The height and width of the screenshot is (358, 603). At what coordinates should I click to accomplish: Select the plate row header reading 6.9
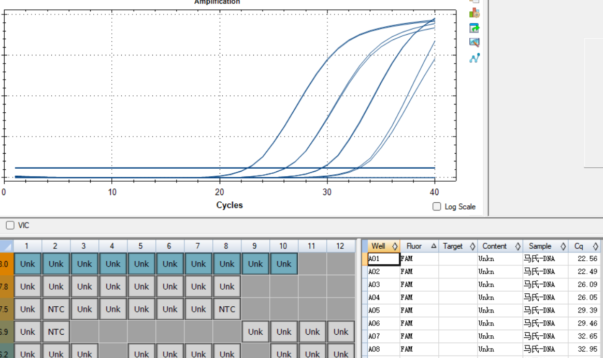(7, 332)
